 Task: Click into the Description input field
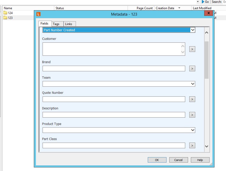point(114,115)
